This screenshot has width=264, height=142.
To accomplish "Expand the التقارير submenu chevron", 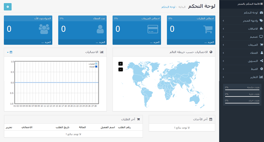I will click(223, 77).
